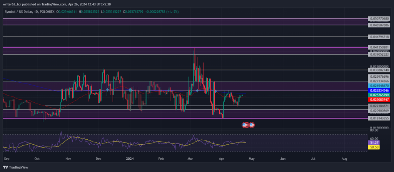Select the Mar label on time axis
Viewport: 394px width, 172px height.
pyautogui.click(x=190, y=159)
